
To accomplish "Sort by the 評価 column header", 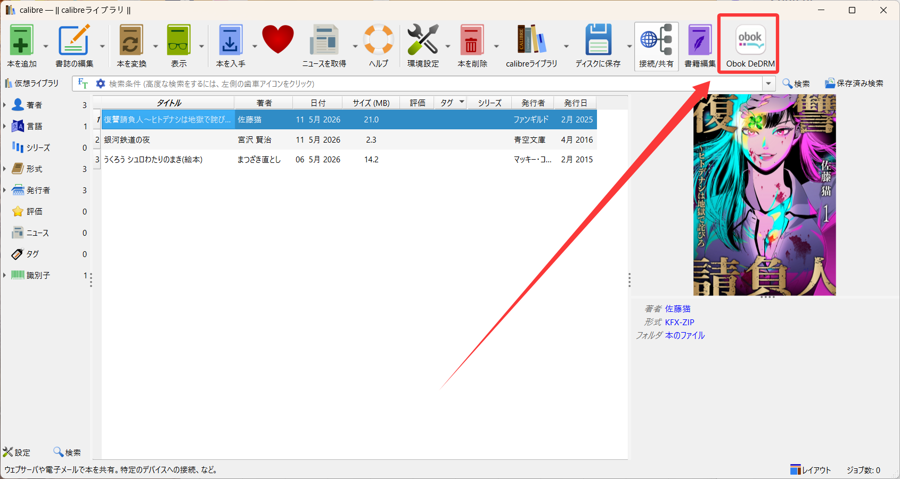I will pyautogui.click(x=417, y=103).
